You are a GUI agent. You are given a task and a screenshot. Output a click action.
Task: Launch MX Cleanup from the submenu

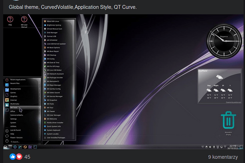coord(59,55)
